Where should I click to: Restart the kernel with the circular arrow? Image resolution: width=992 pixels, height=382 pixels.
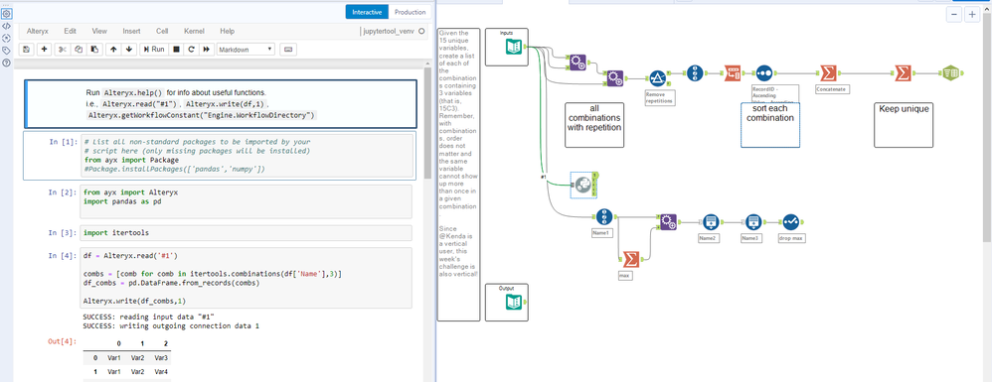tap(191, 49)
